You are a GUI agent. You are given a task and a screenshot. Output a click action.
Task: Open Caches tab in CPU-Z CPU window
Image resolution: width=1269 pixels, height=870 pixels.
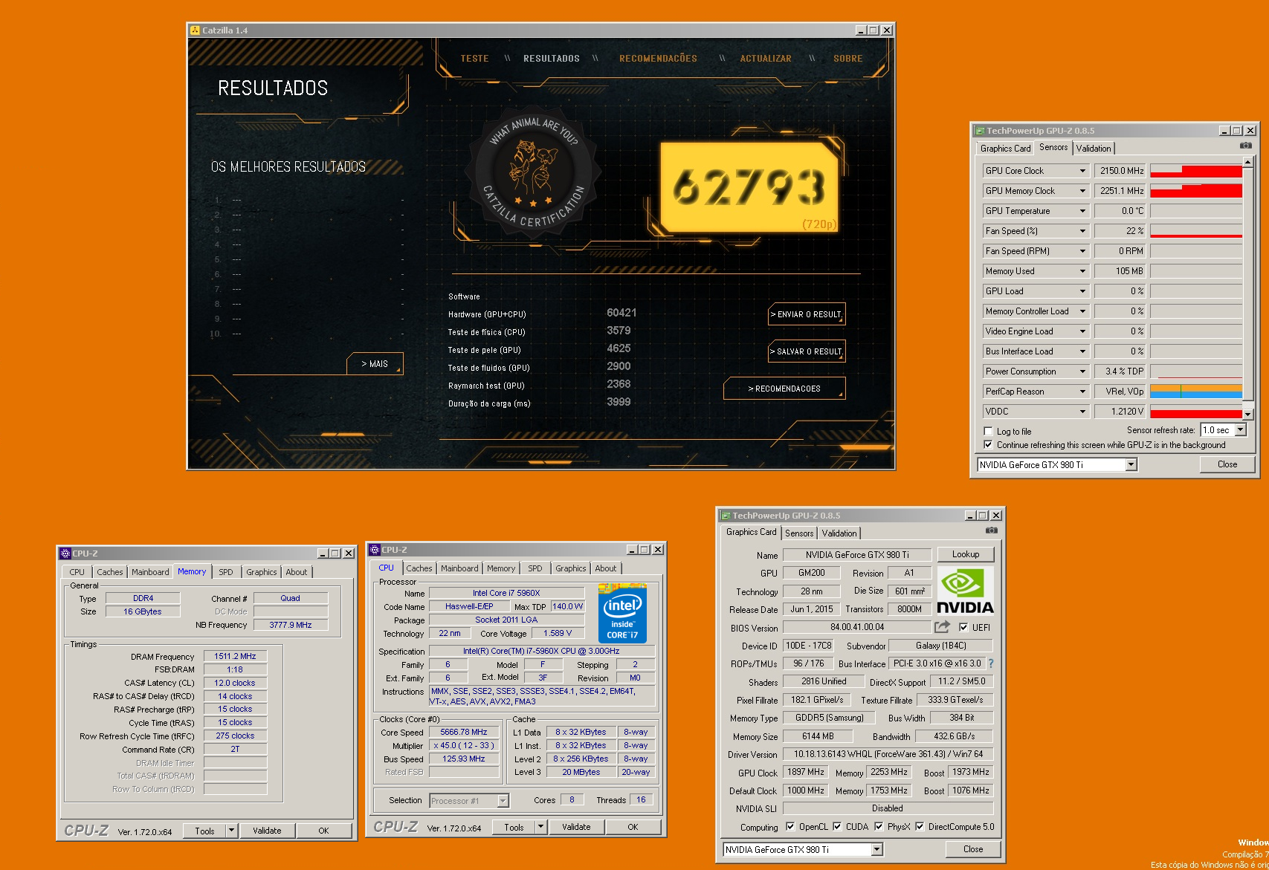click(x=419, y=568)
